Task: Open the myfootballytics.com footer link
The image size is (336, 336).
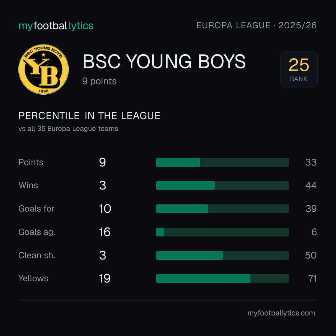Action: click(x=281, y=313)
